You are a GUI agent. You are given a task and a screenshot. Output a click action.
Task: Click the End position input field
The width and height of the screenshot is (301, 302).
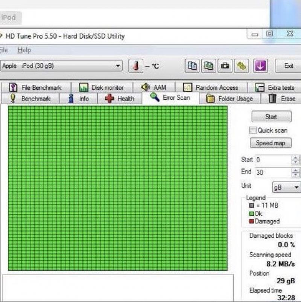point(273,172)
